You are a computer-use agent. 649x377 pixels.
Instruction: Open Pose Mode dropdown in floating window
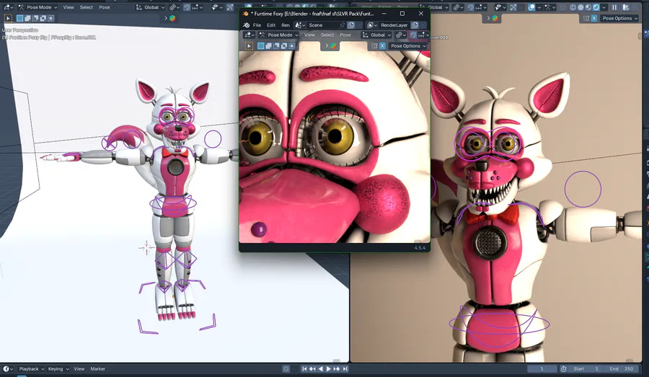click(x=278, y=35)
